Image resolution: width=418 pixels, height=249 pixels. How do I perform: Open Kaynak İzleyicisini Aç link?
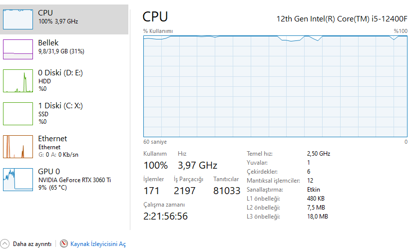[x=98, y=244]
